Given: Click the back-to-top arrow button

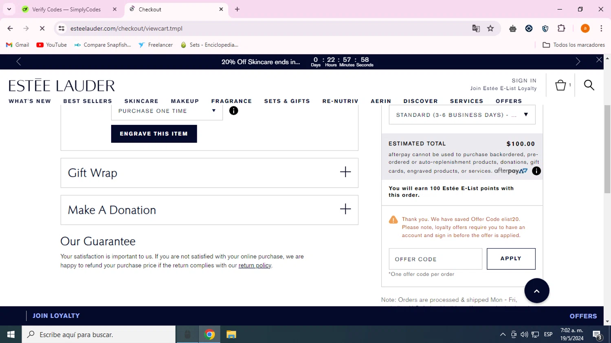Looking at the screenshot, I should point(536,291).
